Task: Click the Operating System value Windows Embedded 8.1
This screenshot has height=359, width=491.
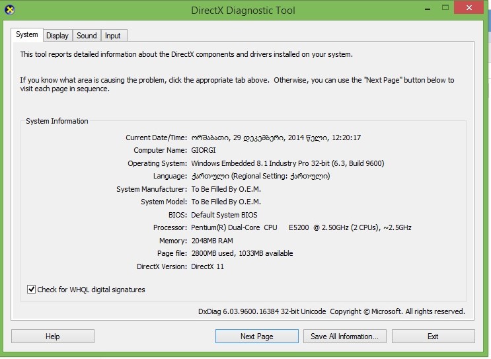Action: (x=287, y=163)
